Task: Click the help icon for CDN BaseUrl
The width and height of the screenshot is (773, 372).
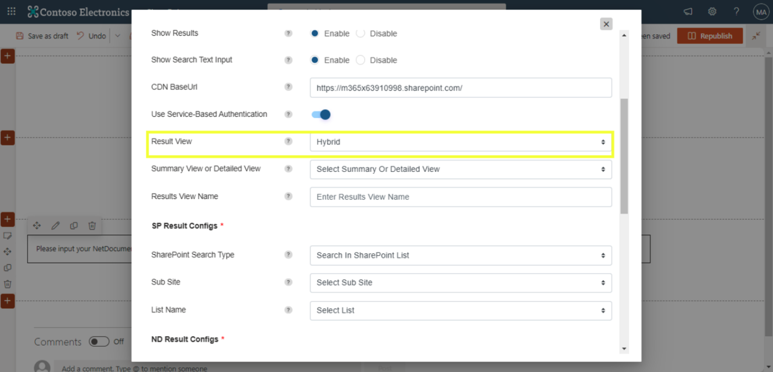Action: click(x=288, y=87)
